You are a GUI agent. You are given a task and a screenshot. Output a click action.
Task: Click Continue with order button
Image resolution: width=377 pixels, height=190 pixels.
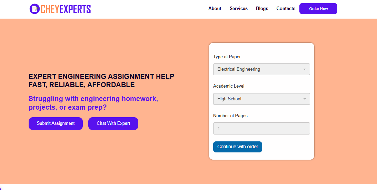(237, 147)
